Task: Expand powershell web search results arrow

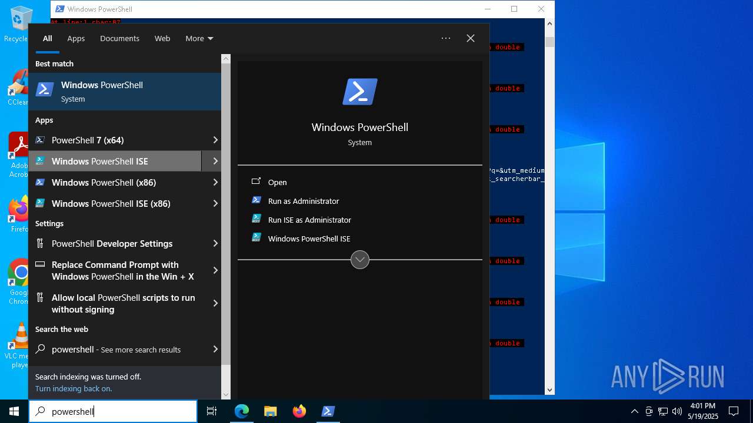Action: tap(215, 349)
